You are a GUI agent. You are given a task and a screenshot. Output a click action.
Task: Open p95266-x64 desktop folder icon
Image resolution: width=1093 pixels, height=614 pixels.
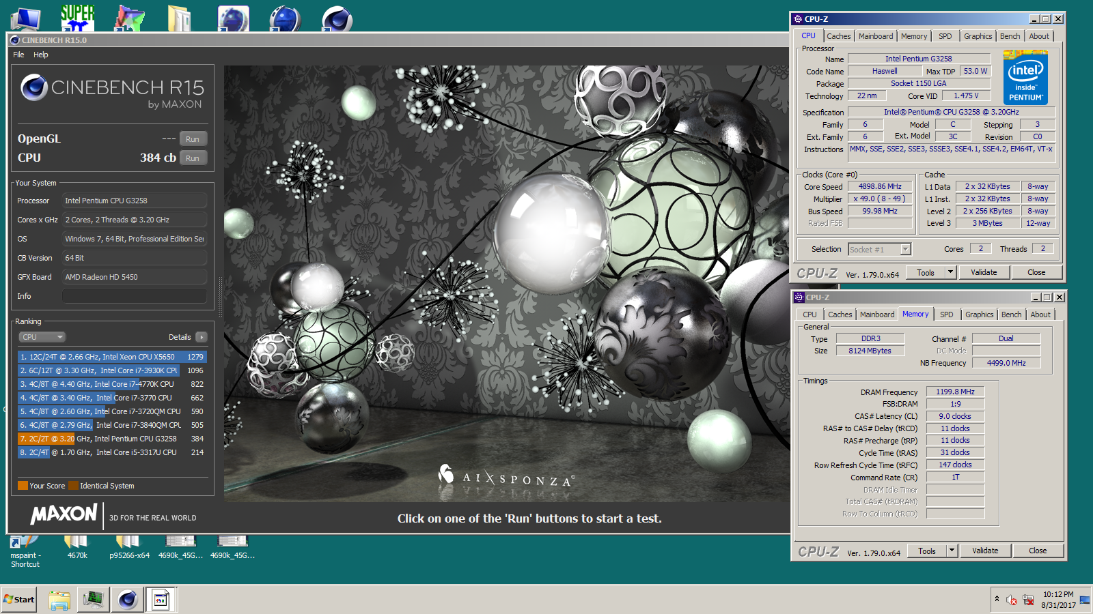pos(129,548)
